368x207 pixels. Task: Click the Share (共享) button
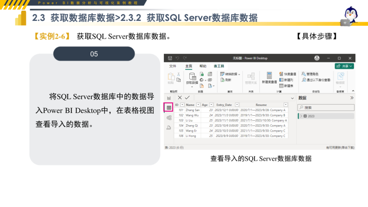(x=344, y=66)
